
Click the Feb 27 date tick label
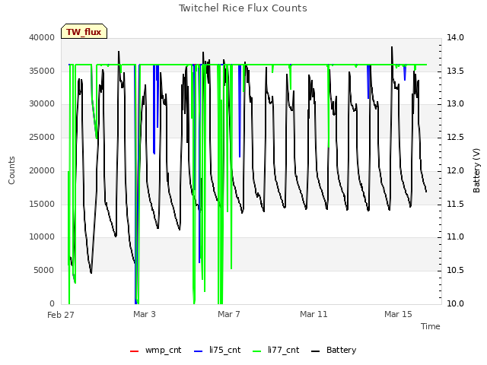[x=61, y=315]
